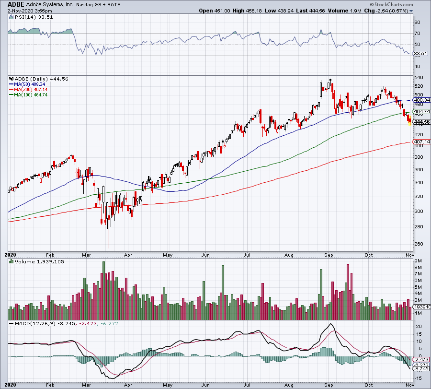This screenshot has height=389, width=431.
Task: Click the May month label under the MACD panel
Action: (168, 385)
